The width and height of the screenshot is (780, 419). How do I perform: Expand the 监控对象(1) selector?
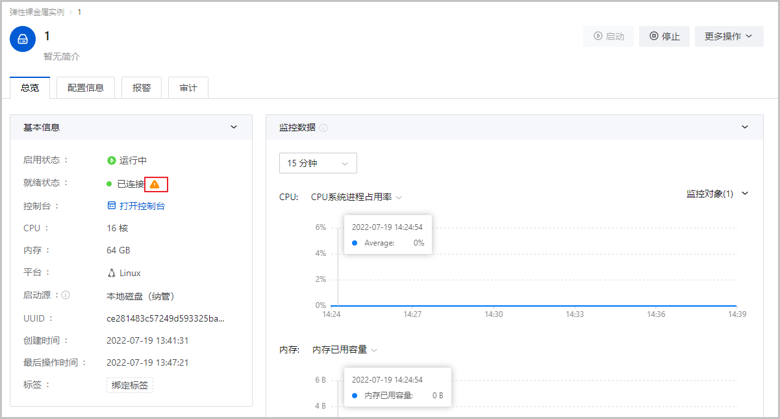coord(717,194)
